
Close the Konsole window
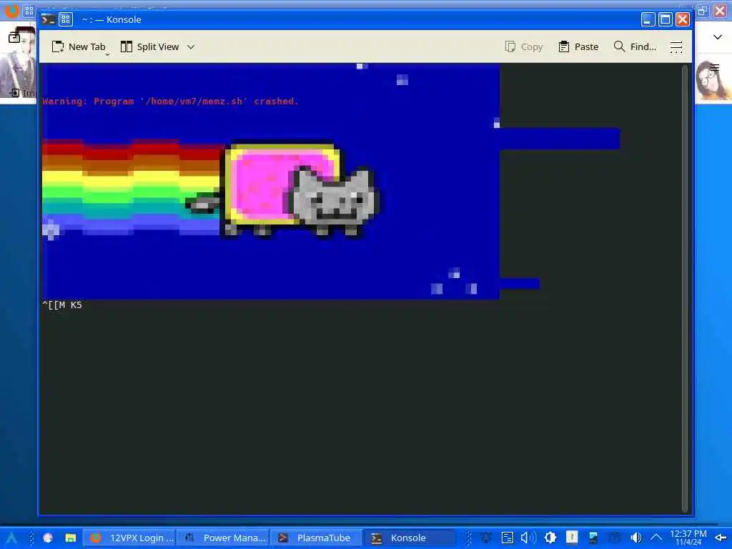683,19
